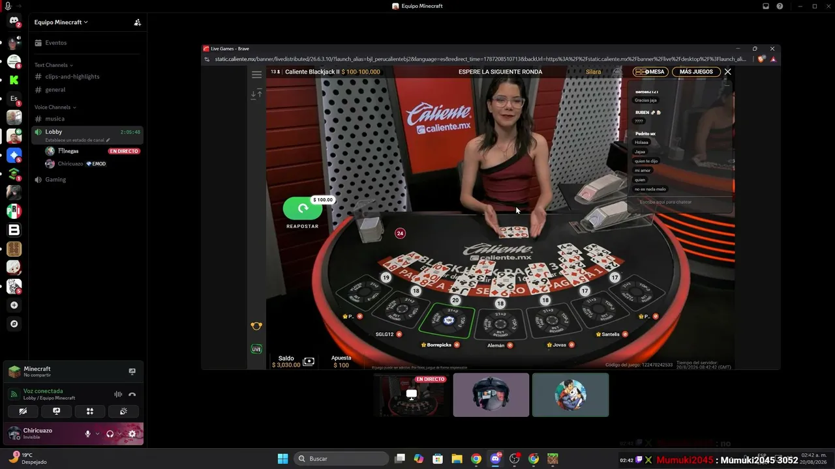
Task: Open the Kick server icon in sidebar
Action: (x=14, y=80)
